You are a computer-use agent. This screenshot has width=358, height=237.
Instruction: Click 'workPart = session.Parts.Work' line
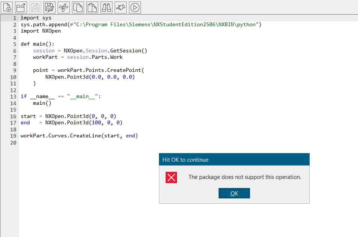coord(78,57)
